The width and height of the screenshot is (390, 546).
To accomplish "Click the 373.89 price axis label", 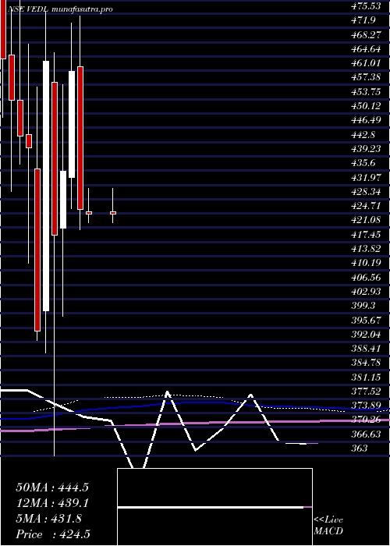I will (x=367, y=405).
